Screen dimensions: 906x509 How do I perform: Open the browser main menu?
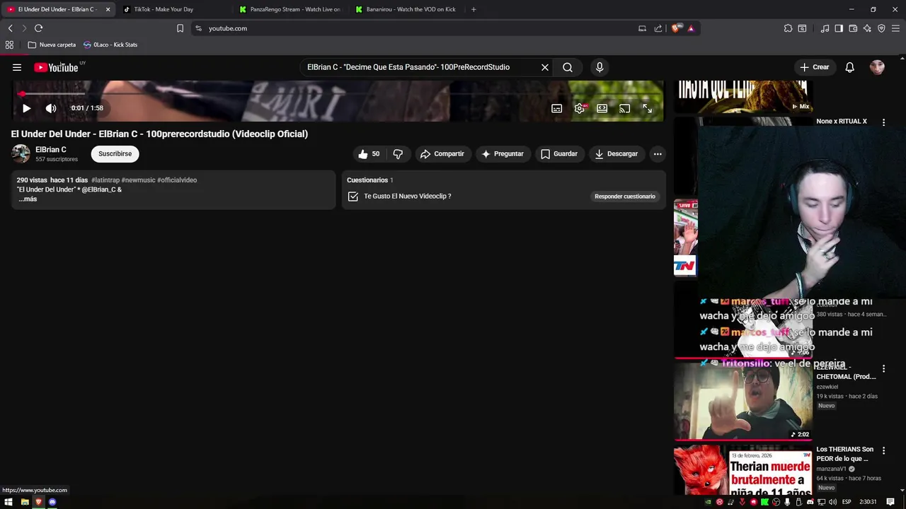tap(896, 28)
